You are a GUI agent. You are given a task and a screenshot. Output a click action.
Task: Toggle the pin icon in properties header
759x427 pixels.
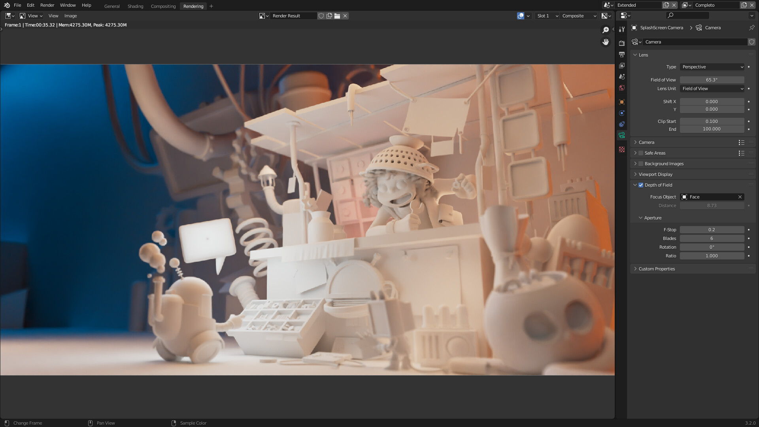(x=751, y=28)
